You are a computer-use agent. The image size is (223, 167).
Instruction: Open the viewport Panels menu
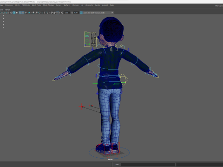click(7, 10)
